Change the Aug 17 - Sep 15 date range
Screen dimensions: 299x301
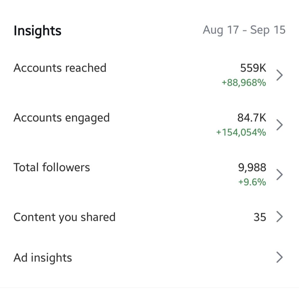[x=244, y=30]
